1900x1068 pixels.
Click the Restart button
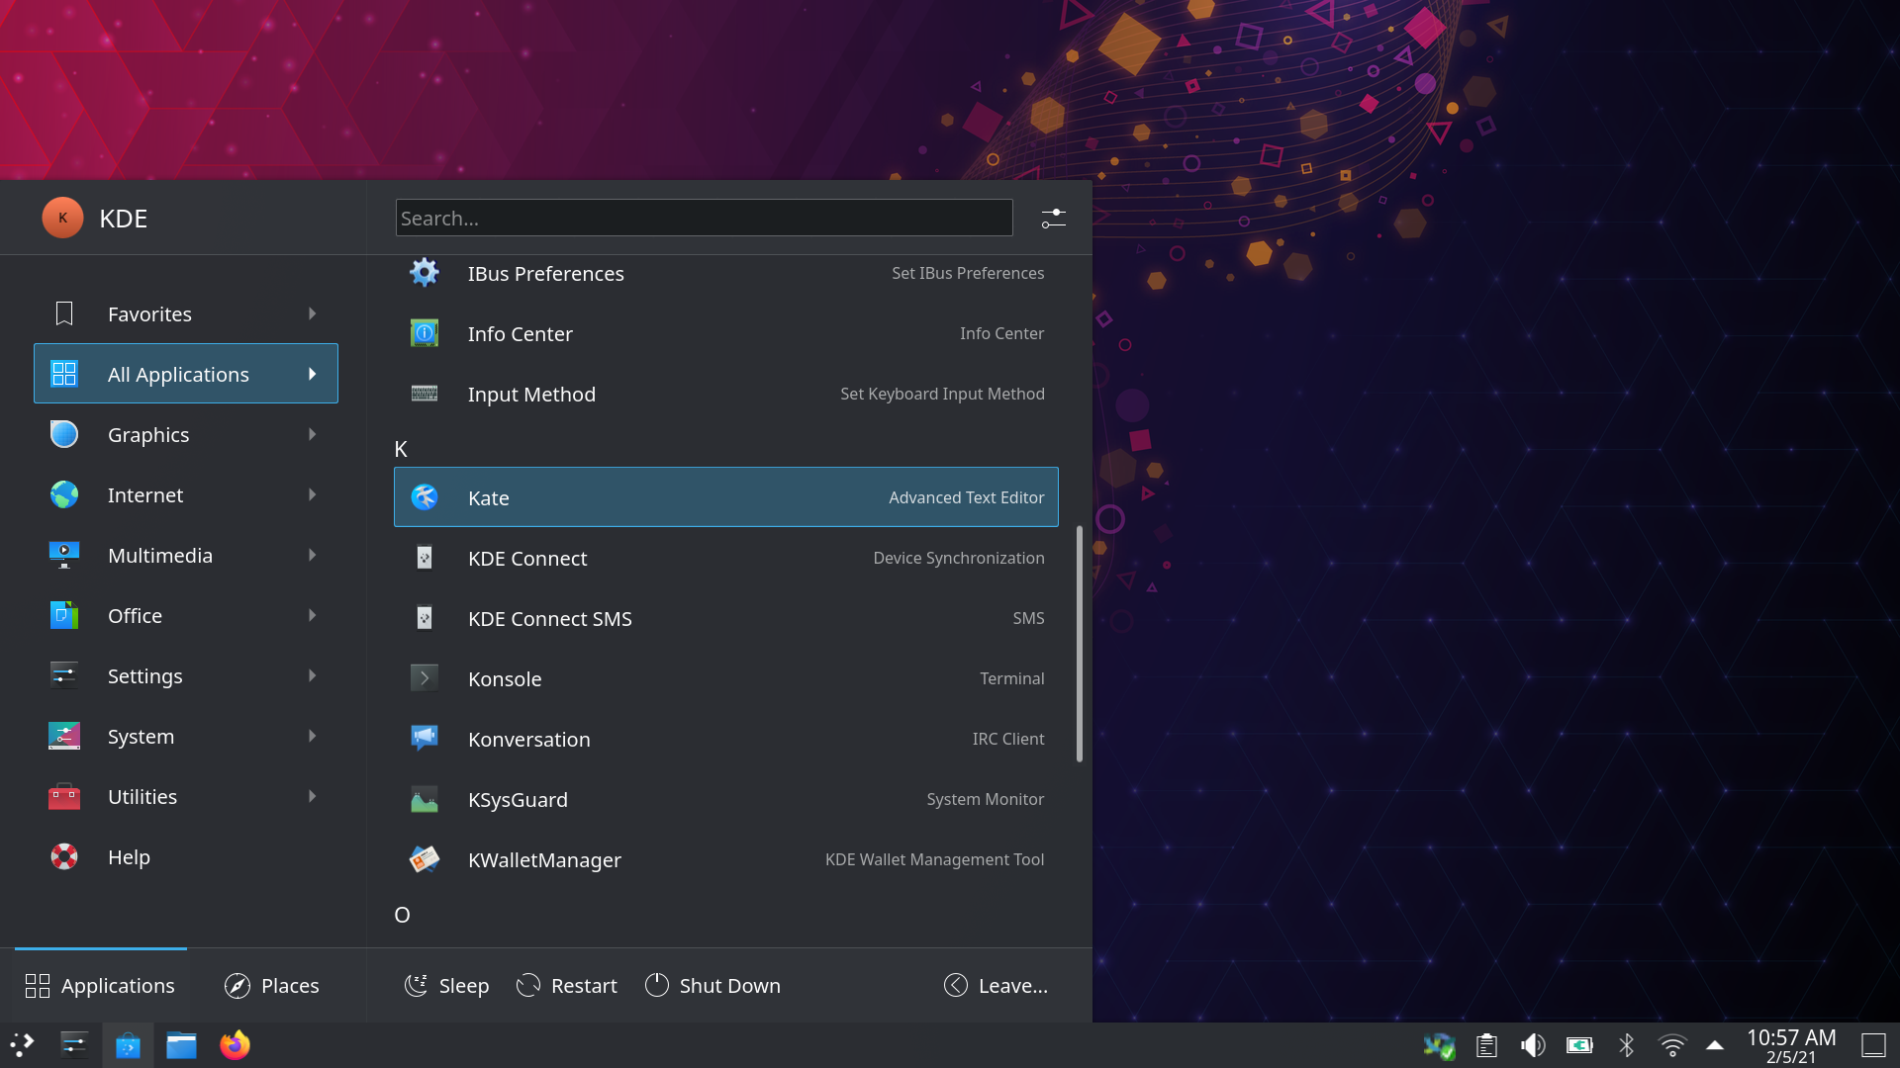click(x=566, y=986)
